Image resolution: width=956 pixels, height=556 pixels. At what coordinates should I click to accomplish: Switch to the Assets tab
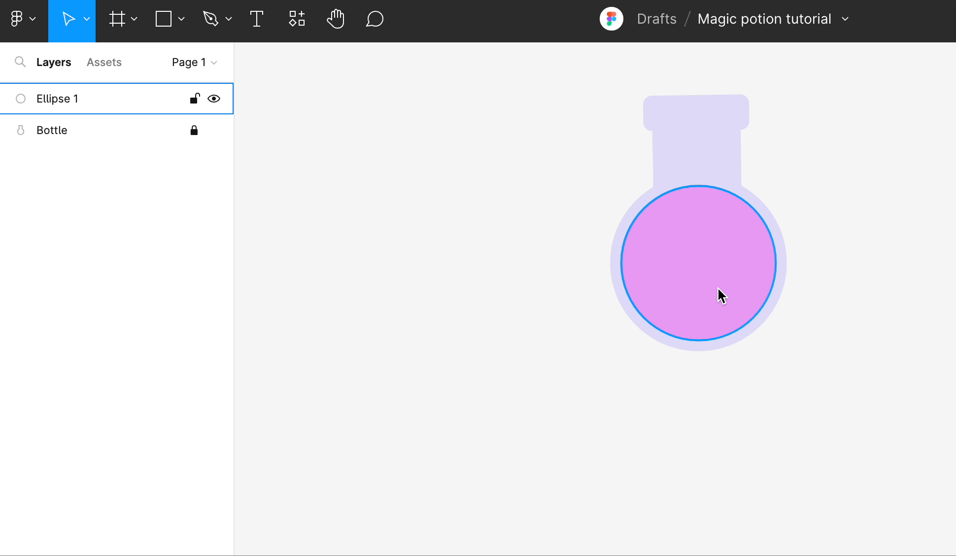click(104, 62)
